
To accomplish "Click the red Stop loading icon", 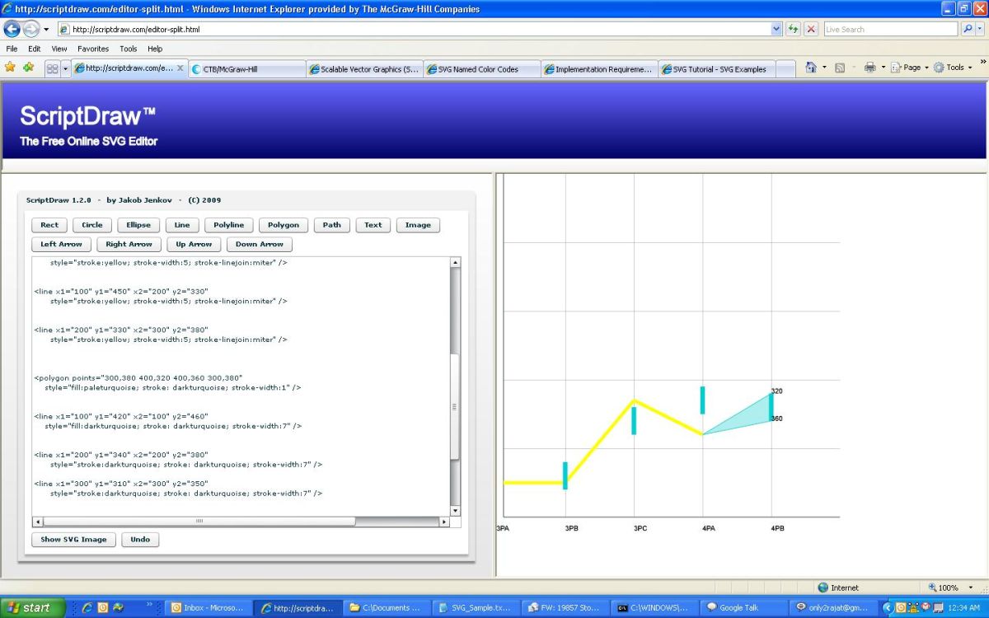I will [x=811, y=29].
